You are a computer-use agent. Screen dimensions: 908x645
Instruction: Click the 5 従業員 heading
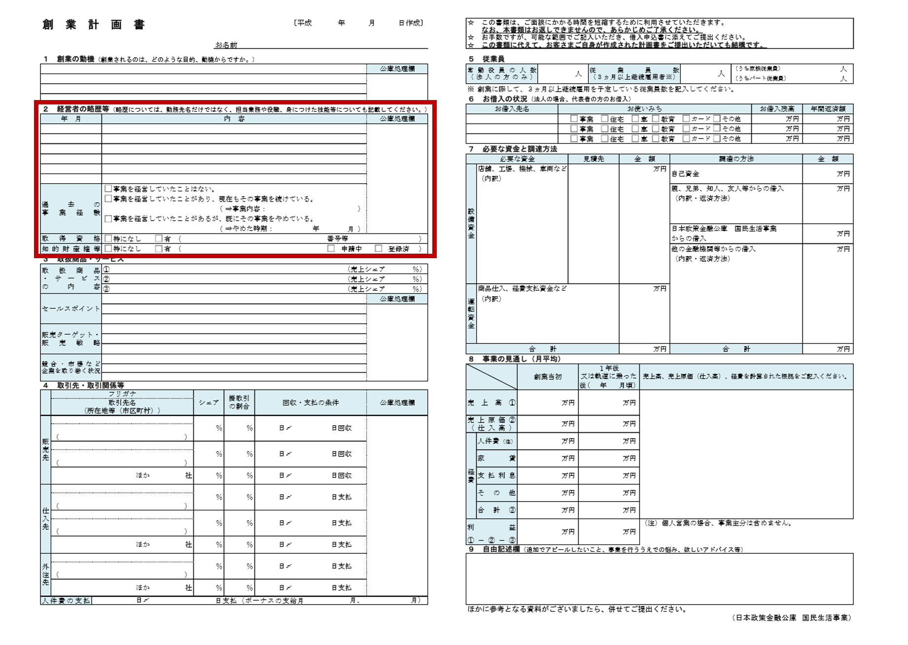486,59
